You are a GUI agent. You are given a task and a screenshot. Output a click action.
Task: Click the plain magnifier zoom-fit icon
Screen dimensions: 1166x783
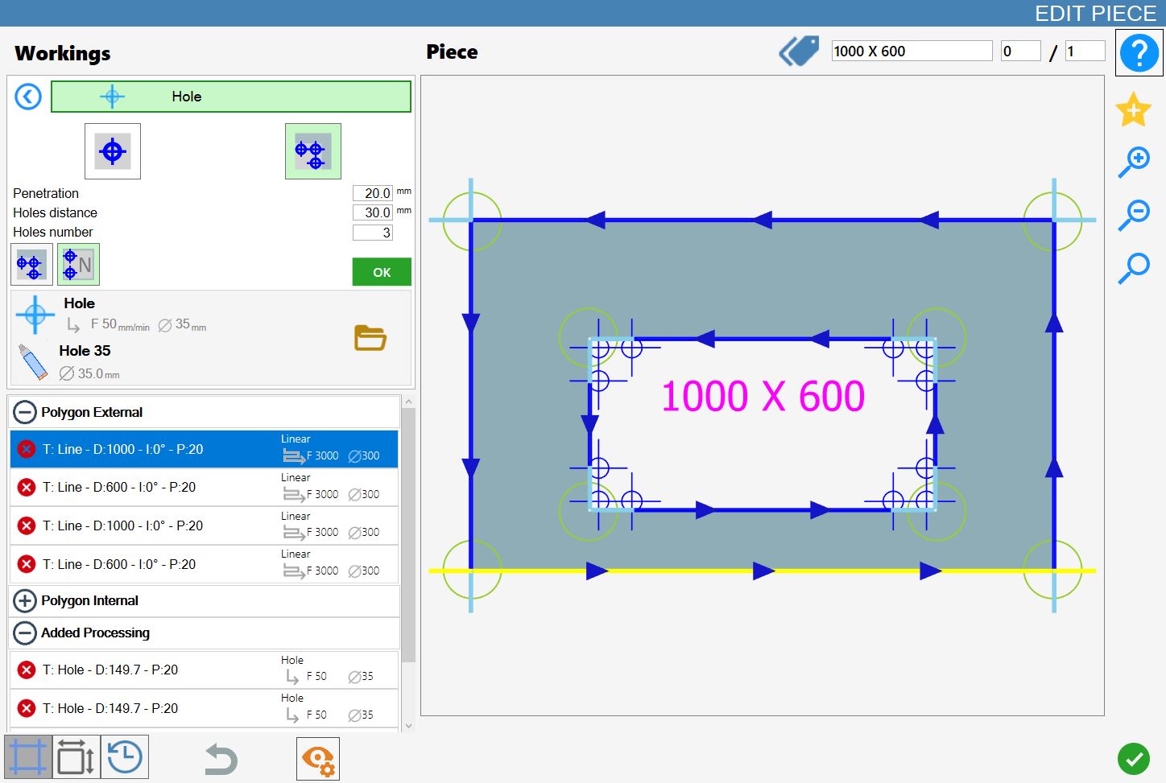click(1134, 268)
